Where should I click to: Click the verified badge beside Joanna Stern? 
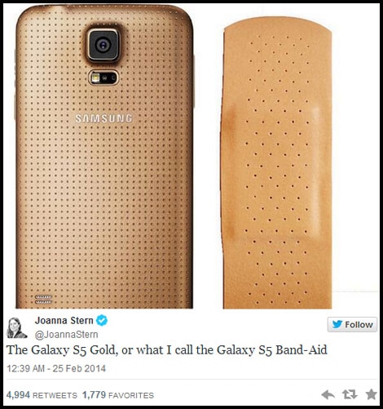(x=102, y=320)
